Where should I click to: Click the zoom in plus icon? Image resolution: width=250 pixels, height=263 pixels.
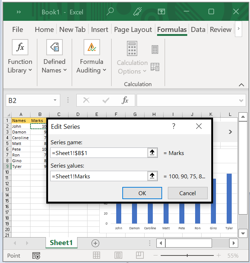(218, 255)
